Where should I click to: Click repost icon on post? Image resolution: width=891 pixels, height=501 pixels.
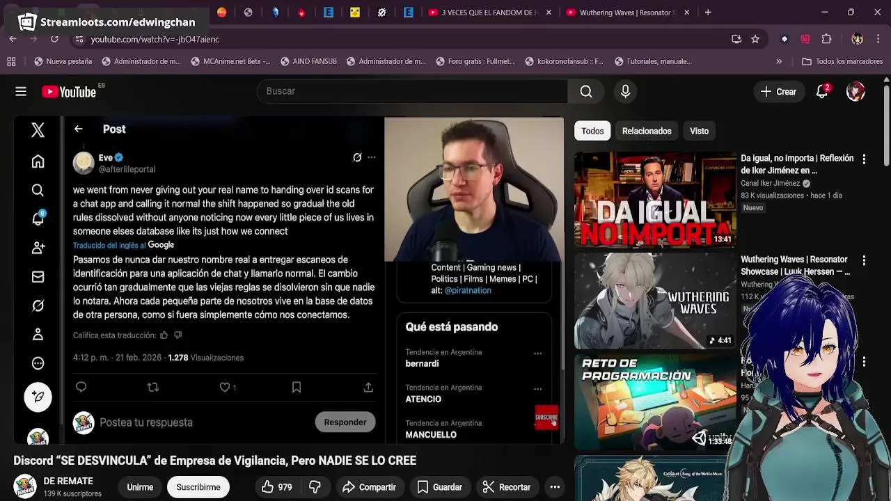click(x=153, y=387)
